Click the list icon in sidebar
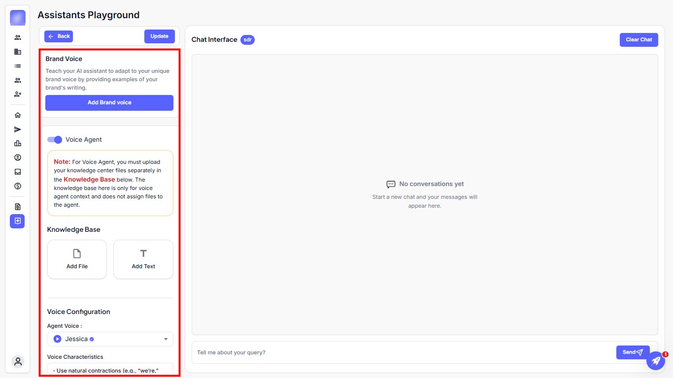673x378 pixels. click(x=18, y=66)
